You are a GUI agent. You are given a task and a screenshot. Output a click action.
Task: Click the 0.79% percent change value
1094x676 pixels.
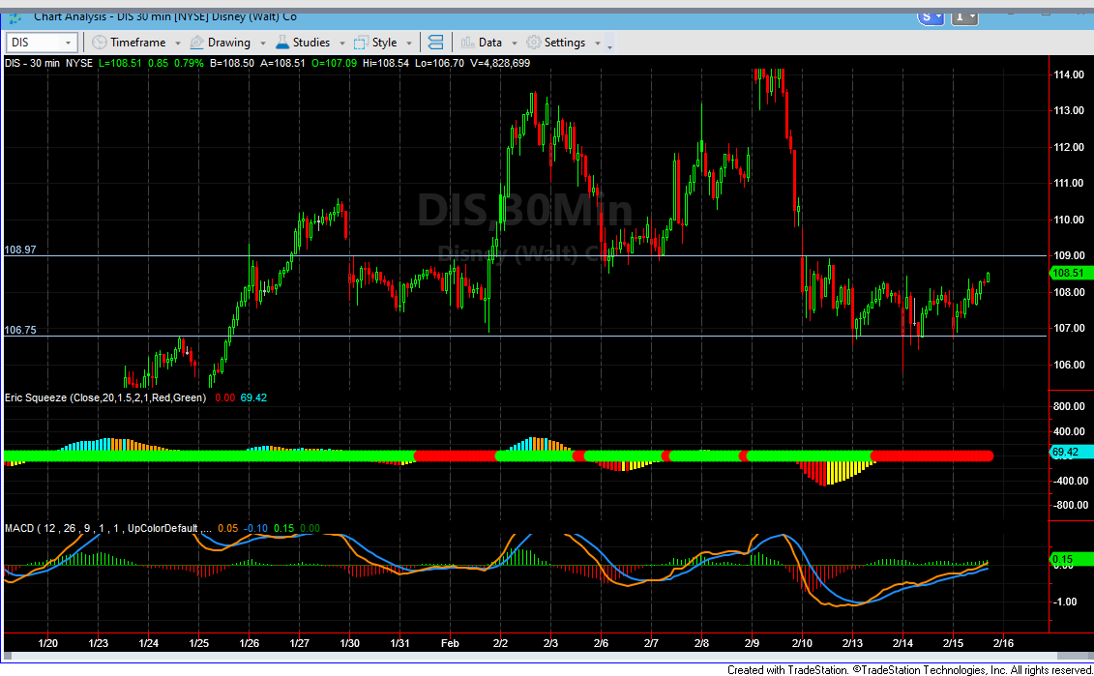(189, 63)
